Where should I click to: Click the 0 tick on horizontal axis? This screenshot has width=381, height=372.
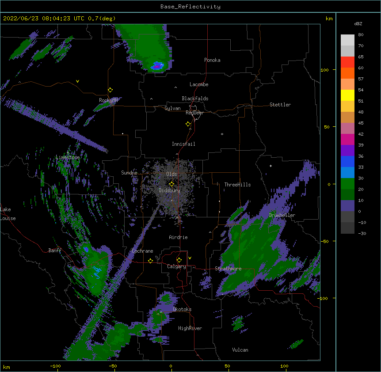pos(171,366)
